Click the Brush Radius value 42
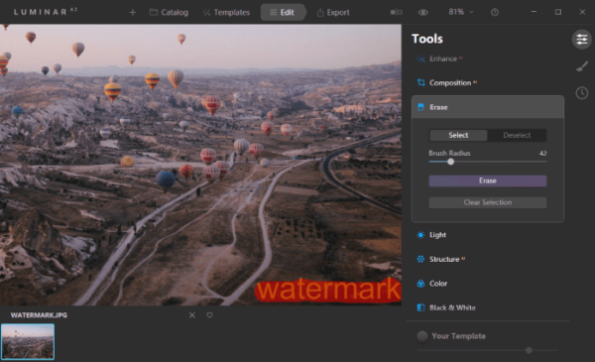This screenshot has height=362, width=595. 542,154
